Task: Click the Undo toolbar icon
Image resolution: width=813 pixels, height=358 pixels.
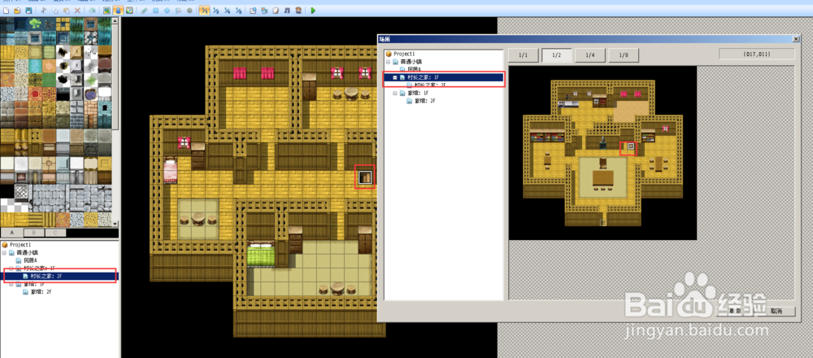Action: [x=93, y=11]
